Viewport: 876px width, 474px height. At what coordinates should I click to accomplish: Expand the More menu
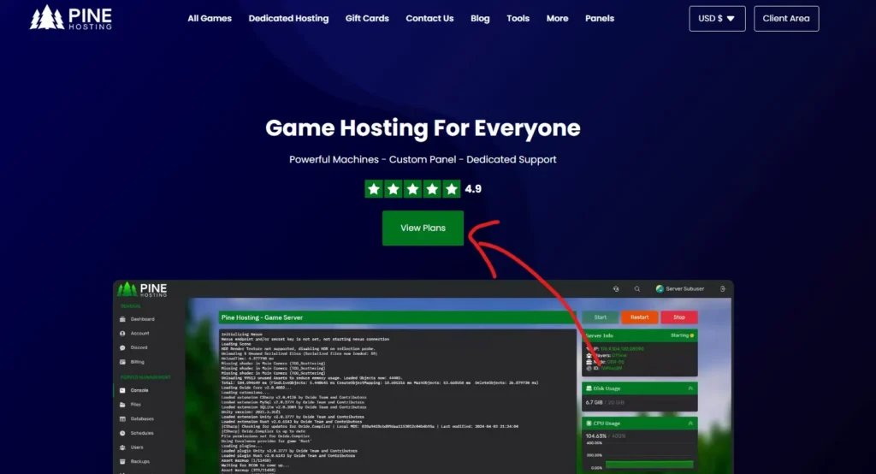tap(557, 19)
